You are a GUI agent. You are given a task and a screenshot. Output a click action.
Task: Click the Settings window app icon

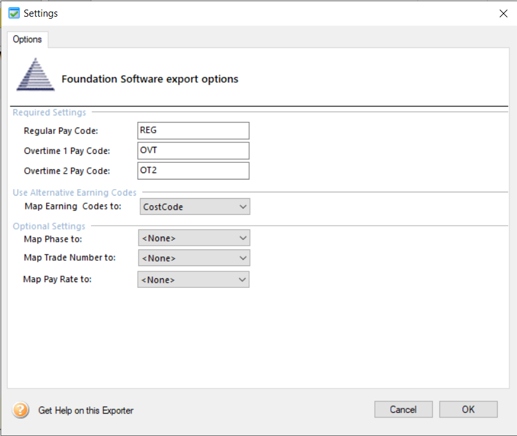(x=14, y=13)
